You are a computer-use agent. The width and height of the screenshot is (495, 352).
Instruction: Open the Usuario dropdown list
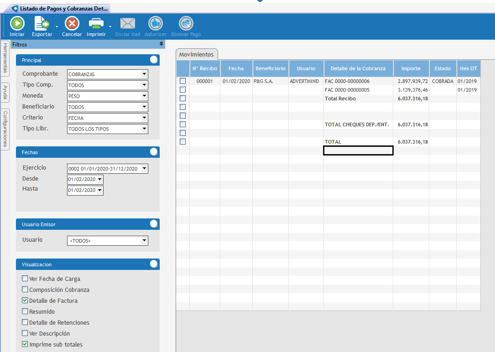[x=144, y=241]
